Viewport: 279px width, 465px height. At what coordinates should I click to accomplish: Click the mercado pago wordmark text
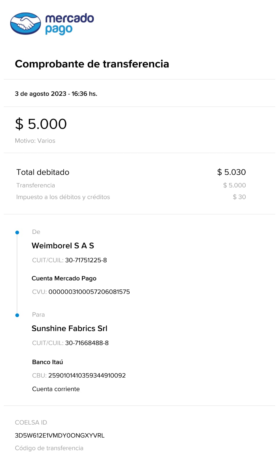[69, 24]
